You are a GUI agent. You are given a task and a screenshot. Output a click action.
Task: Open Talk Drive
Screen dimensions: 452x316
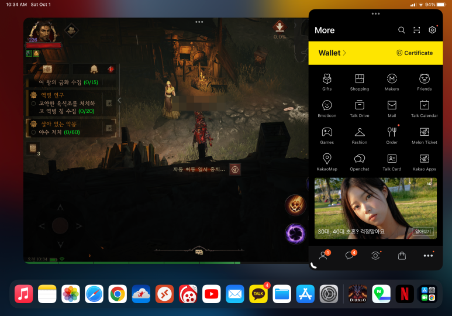point(360,109)
